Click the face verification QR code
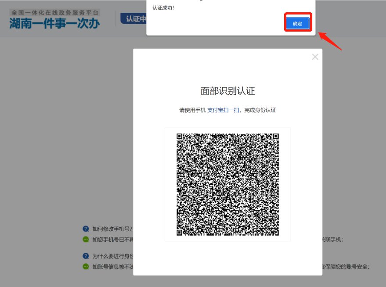Screen dimensions: 386x287 point(227,184)
